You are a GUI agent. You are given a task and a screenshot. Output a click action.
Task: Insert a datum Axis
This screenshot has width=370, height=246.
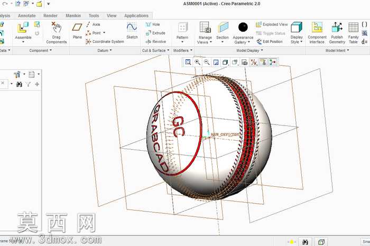tap(93, 24)
